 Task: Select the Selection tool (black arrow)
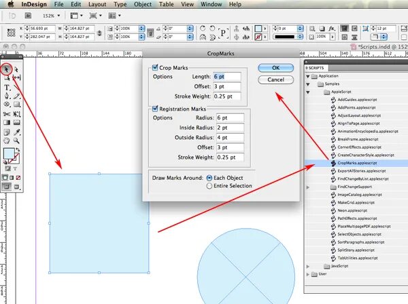pyautogui.click(x=7, y=69)
